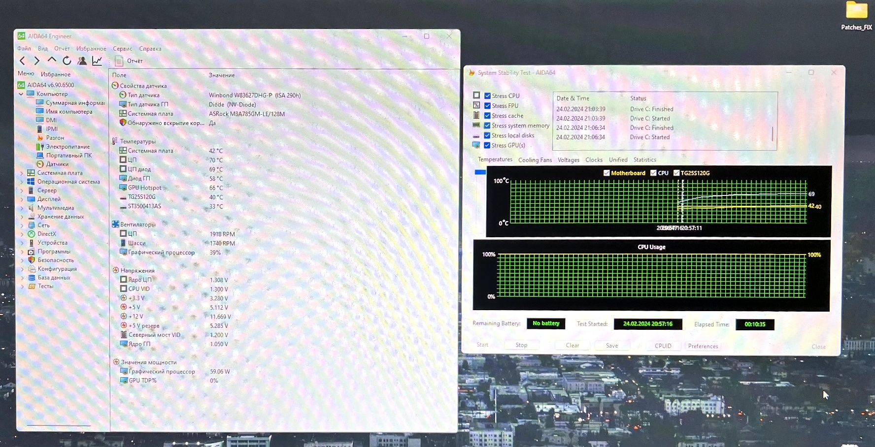Toggle the Stress CPU checkbox
The image size is (875, 447).
click(x=487, y=96)
